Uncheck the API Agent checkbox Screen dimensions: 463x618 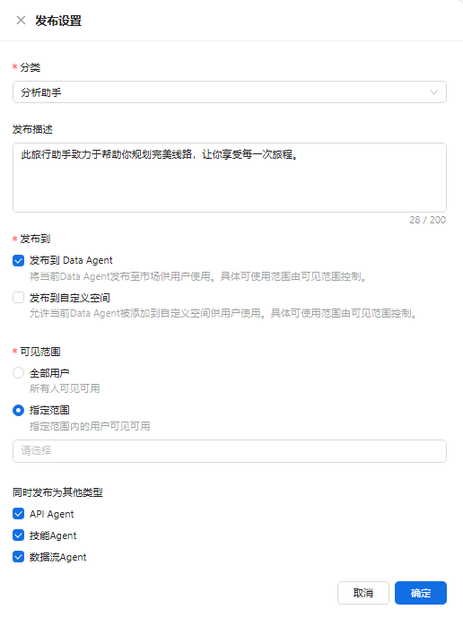click(19, 514)
